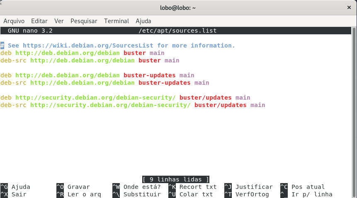Click the /etc/apt/sources.list filename in title bar
The width and height of the screenshot is (357, 198).
pos(177,31)
